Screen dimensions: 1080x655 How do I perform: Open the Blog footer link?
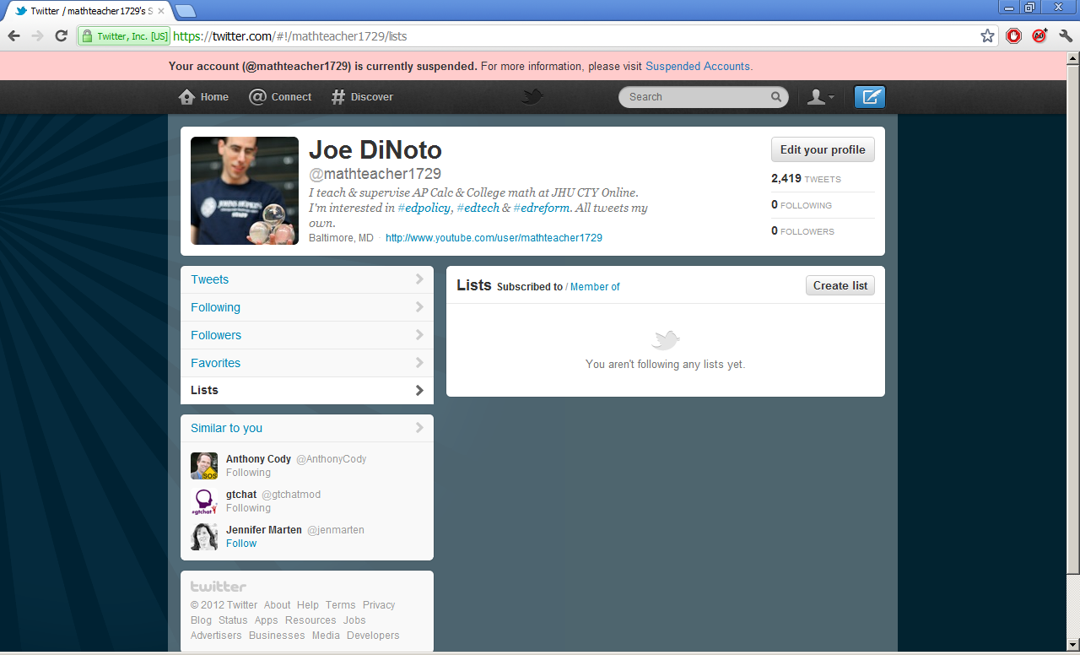pyautogui.click(x=201, y=620)
